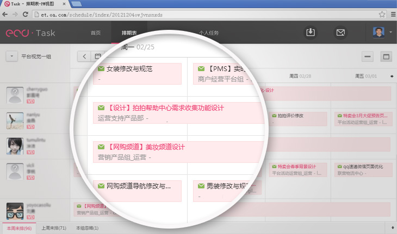
Task: Expand the bottom-right panel arrow toggle
Action: pyautogui.click(x=392, y=227)
